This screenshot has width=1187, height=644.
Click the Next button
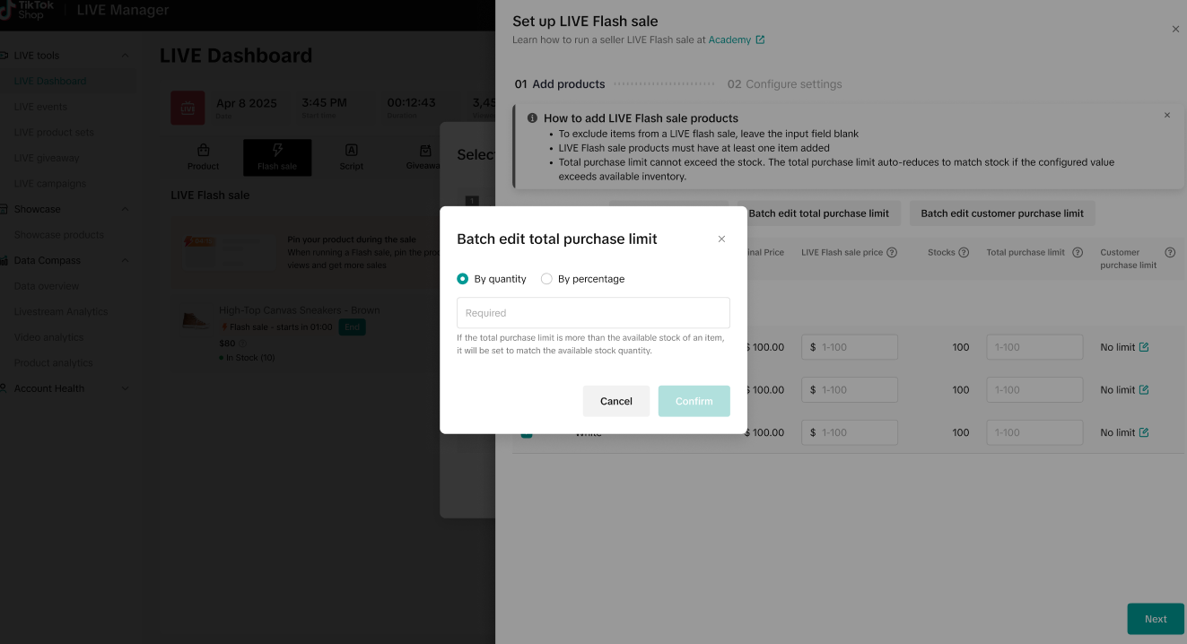pos(1155,619)
